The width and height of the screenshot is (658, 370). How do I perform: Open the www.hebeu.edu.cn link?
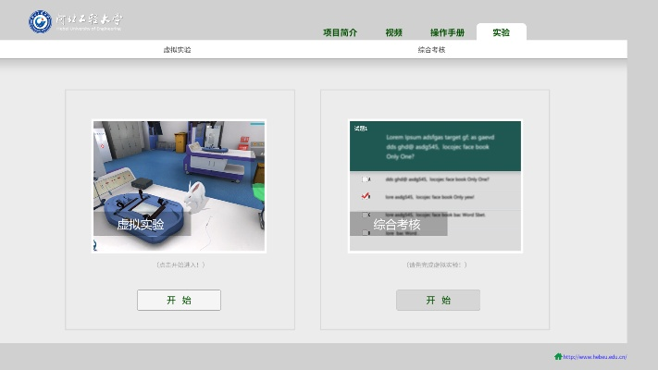coord(595,356)
